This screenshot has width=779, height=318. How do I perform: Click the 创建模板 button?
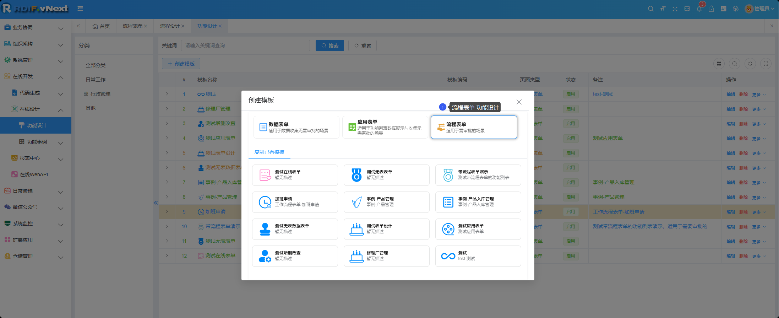181,64
